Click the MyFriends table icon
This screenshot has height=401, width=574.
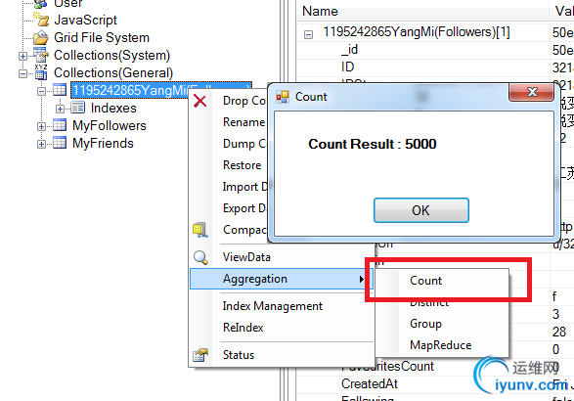[x=60, y=143]
